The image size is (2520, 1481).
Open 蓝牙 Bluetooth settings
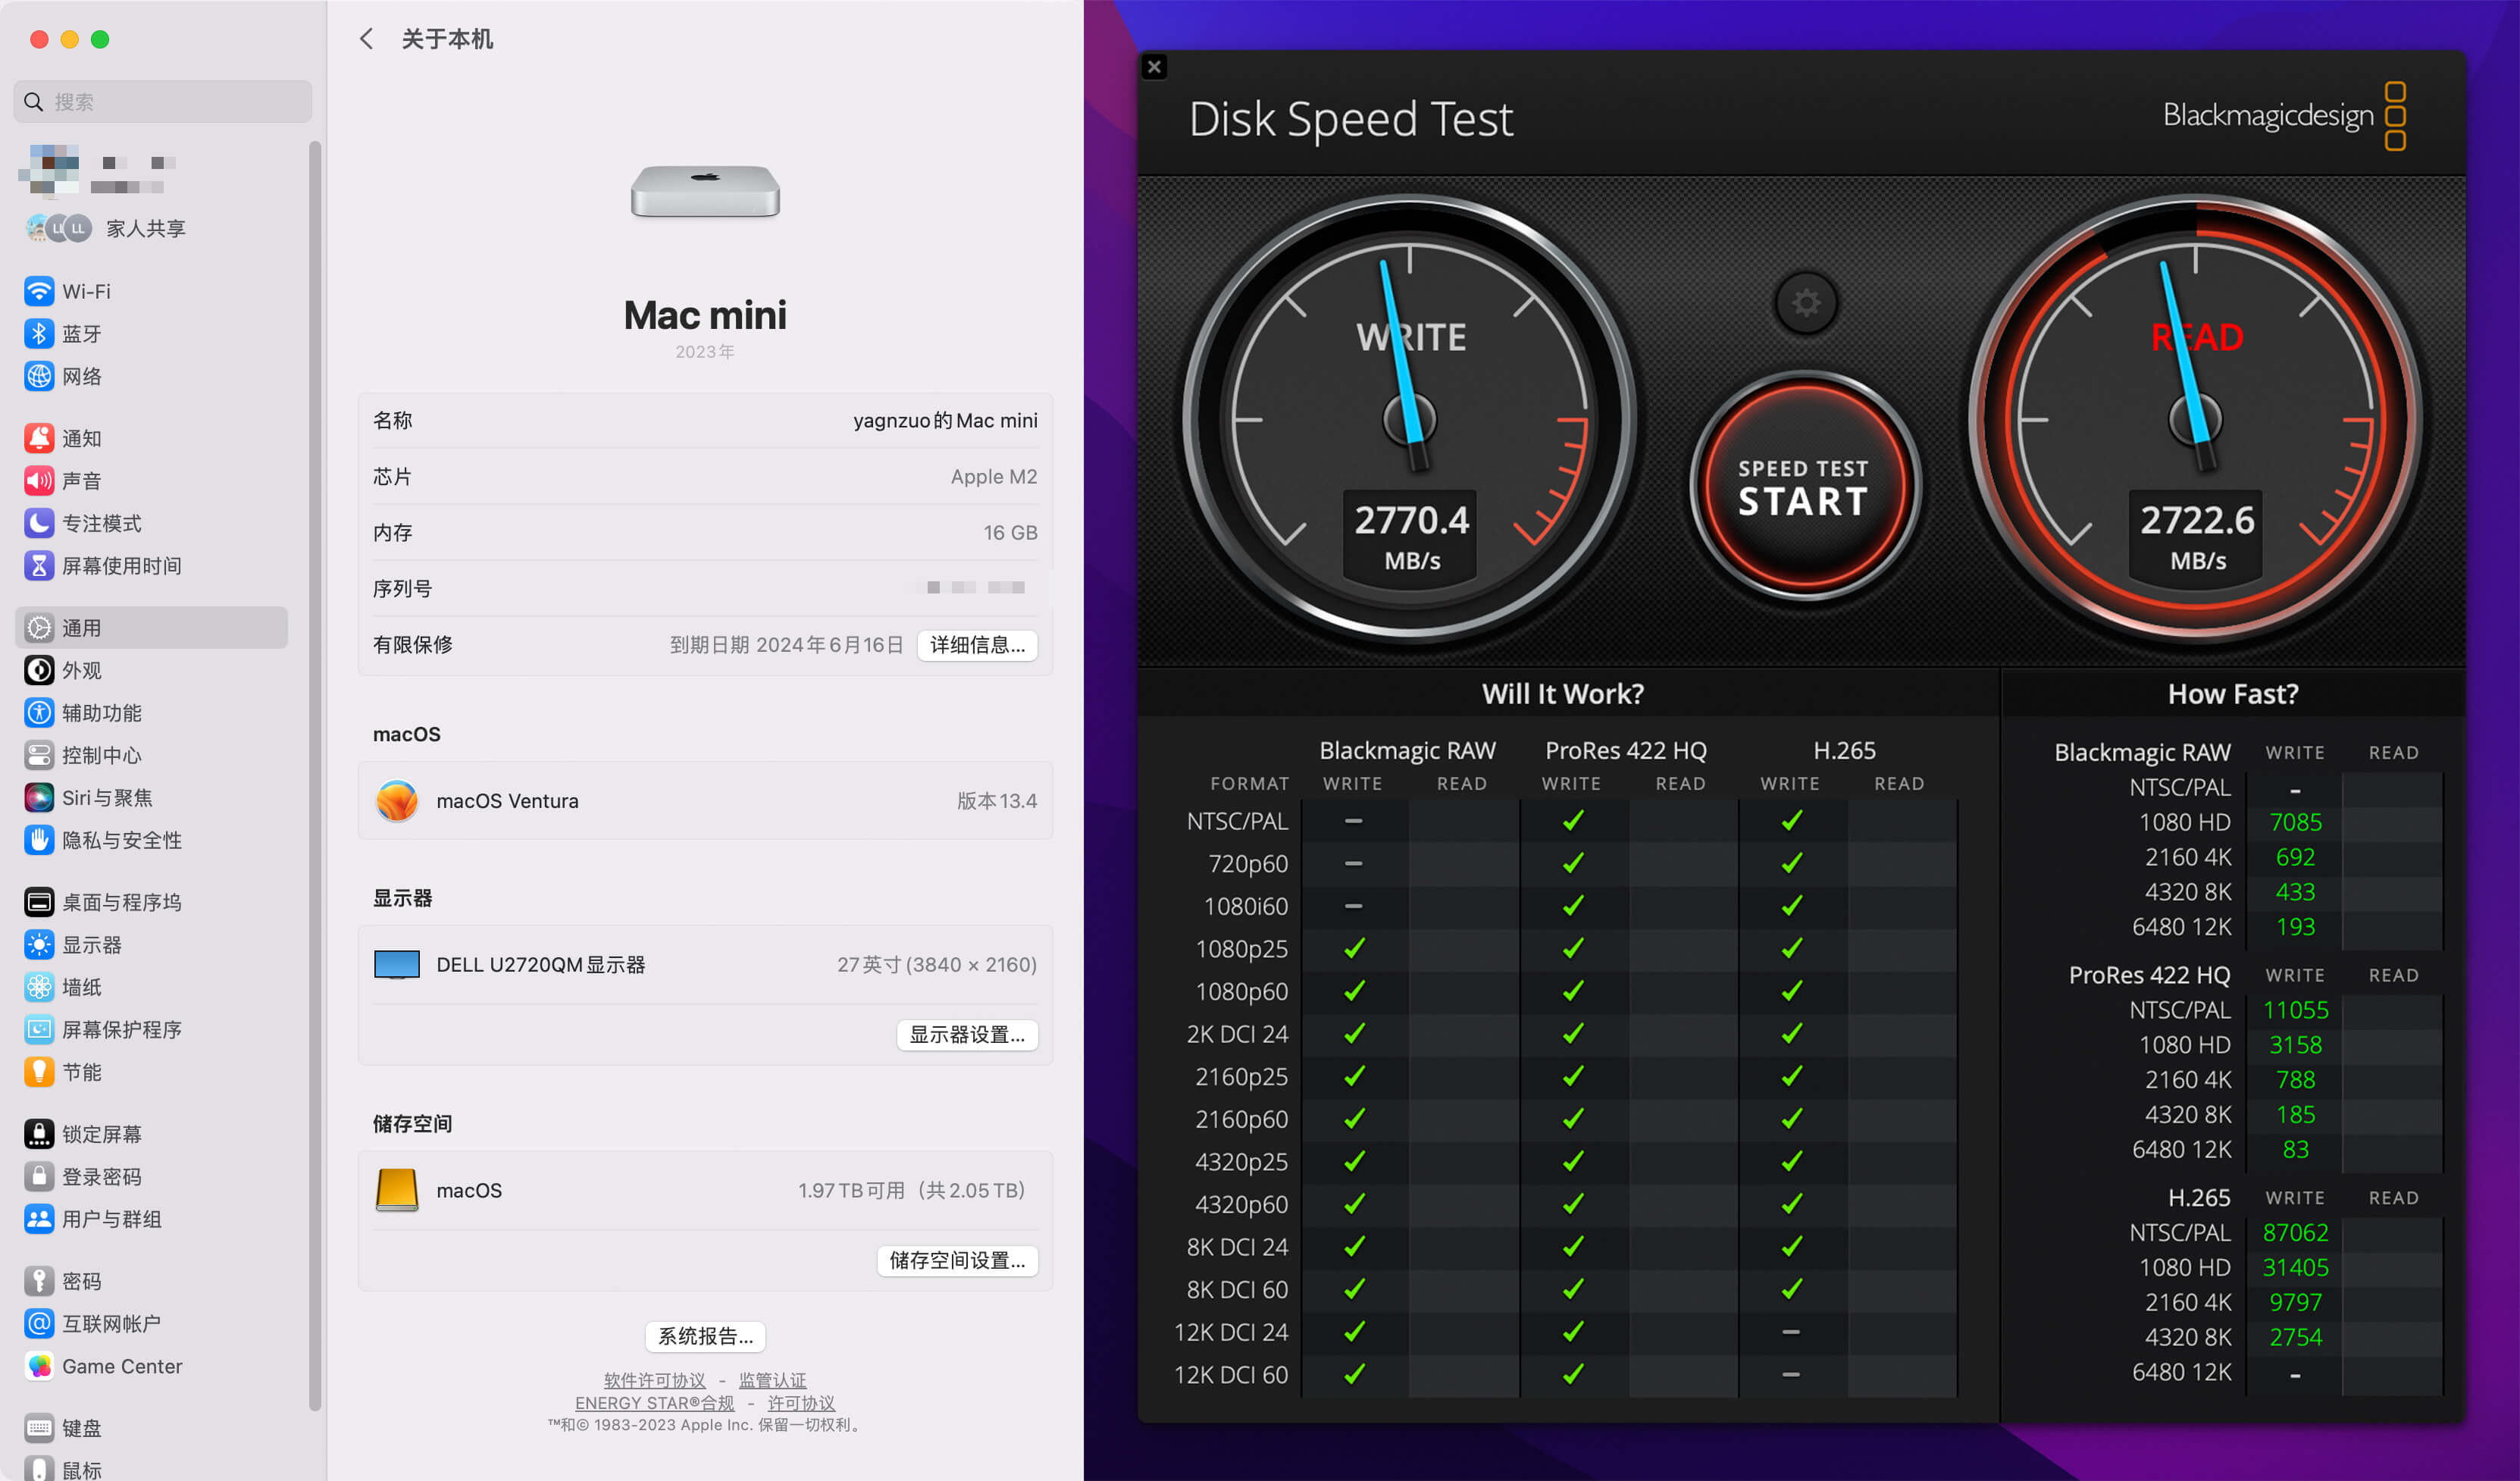tap(81, 334)
